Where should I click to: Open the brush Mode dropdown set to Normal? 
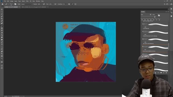pyautogui.click(x=26, y=4)
